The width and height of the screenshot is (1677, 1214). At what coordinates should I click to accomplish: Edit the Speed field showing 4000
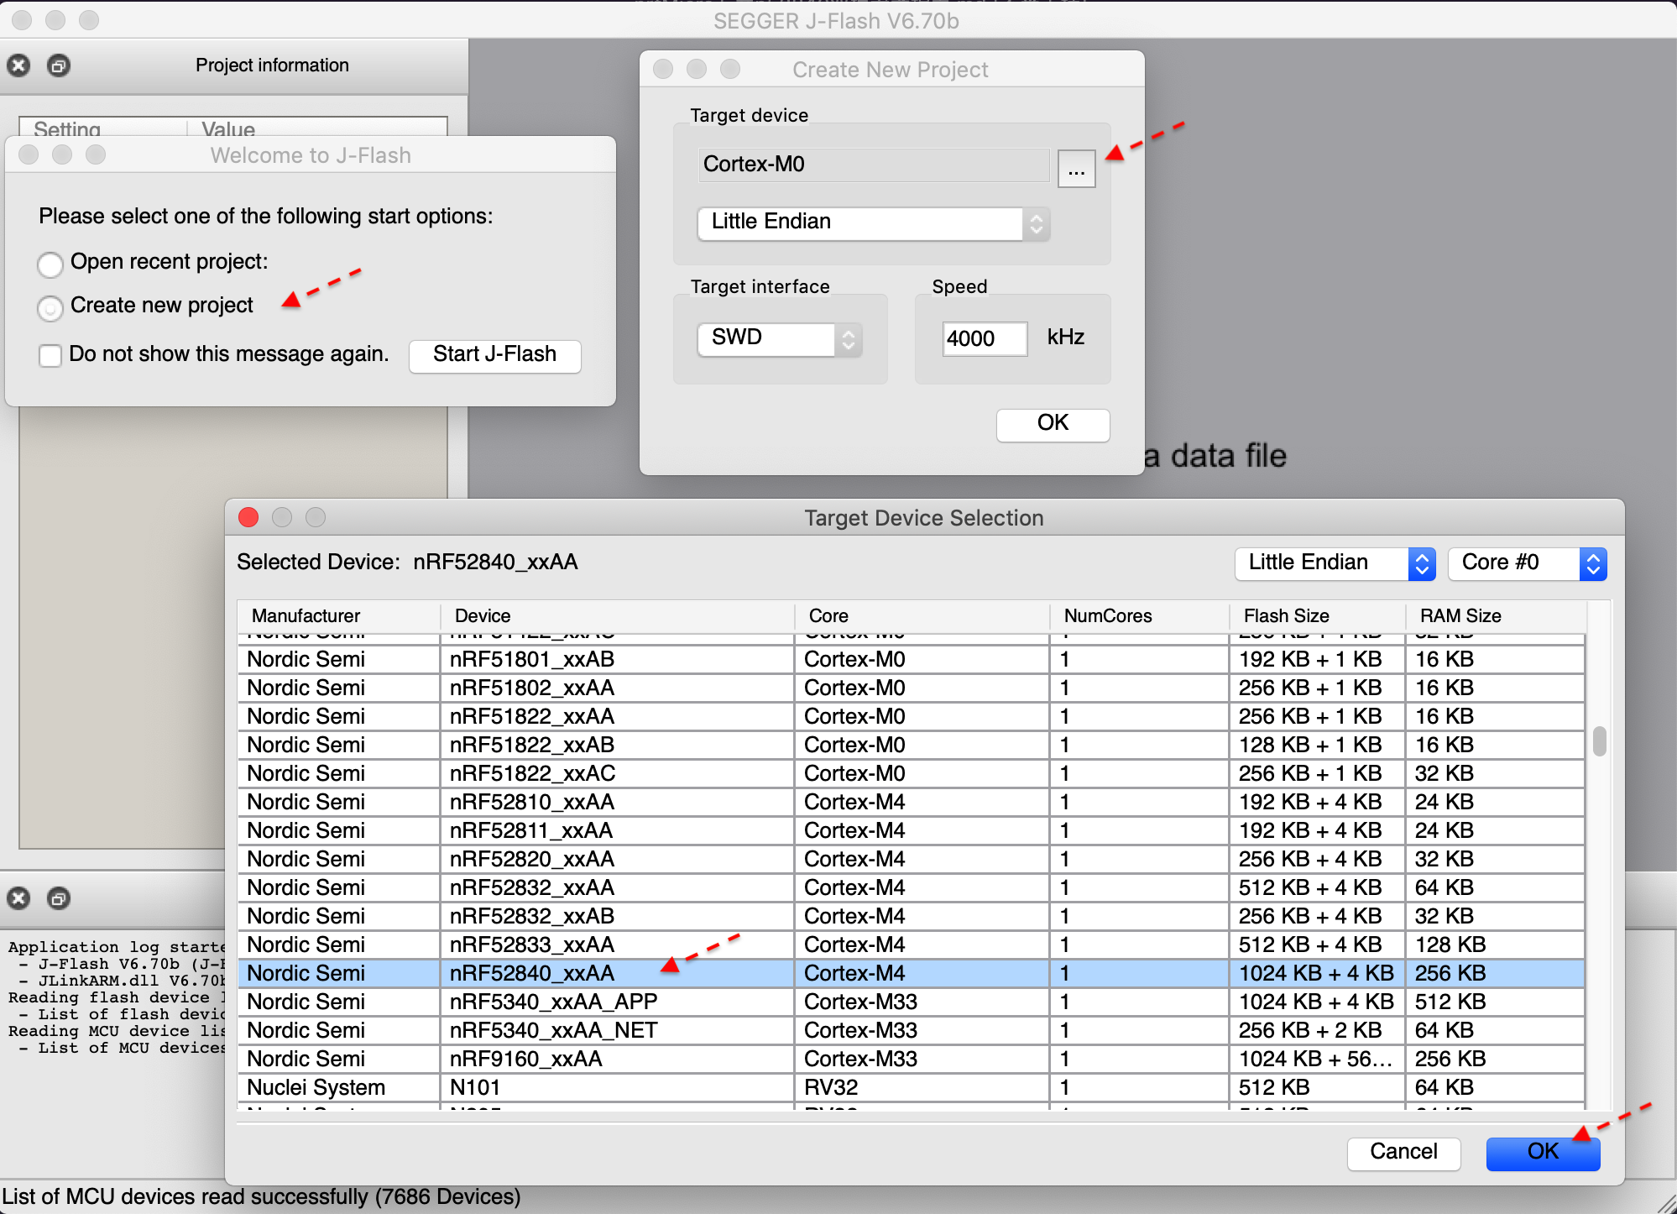pos(985,338)
